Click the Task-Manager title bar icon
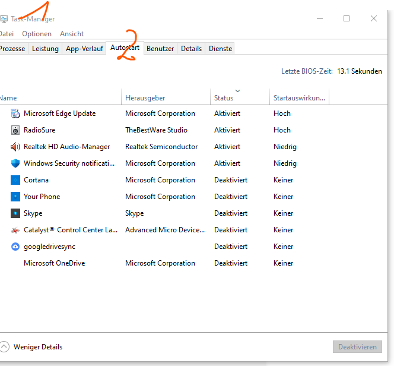Screen dimensions: 394x366 coord(4,19)
